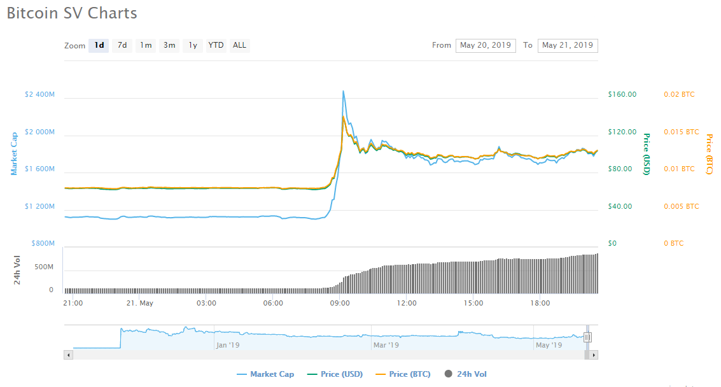Edit the To date field
This screenshot has width=721, height=387.
[x=567, y=45]
